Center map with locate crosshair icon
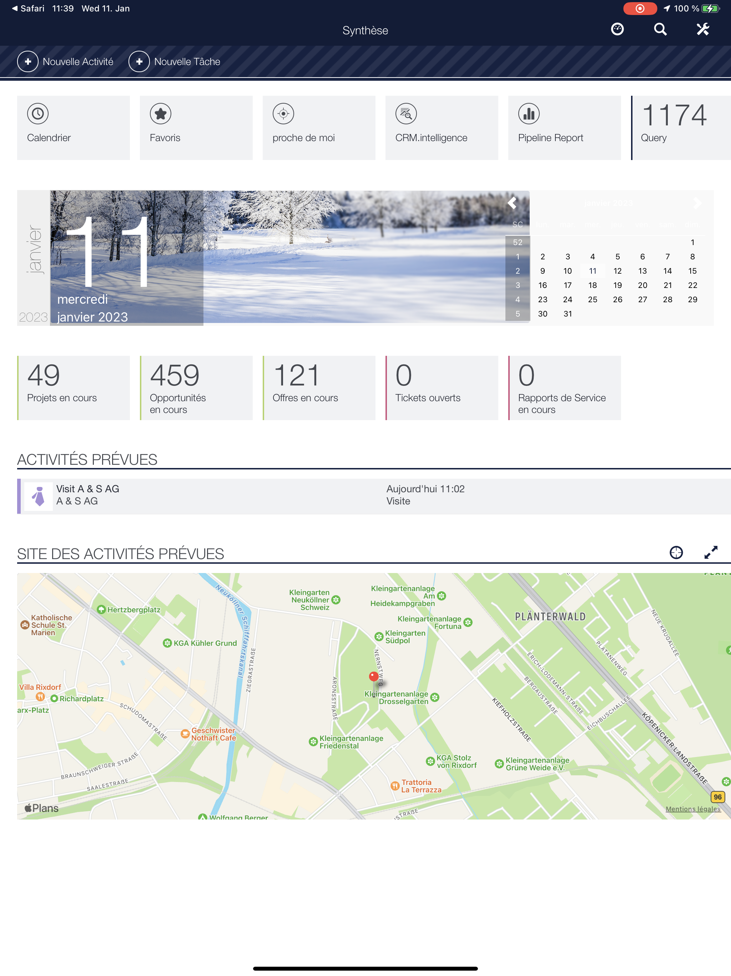 [676, 552]
